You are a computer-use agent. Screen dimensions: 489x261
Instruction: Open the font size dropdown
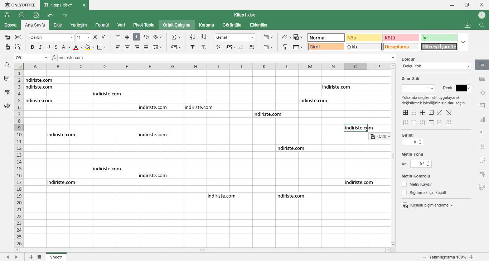88,37
